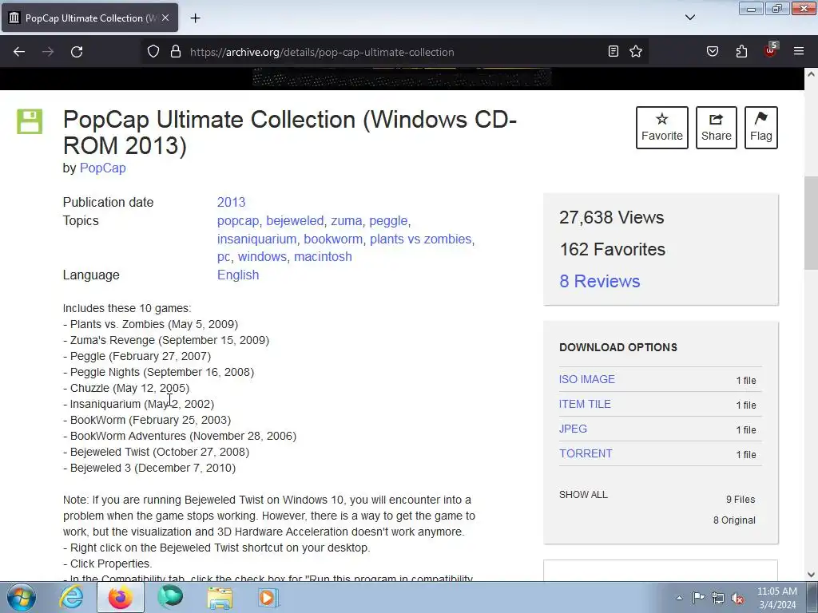Open Windows Explorer folder from taskbar

point(220,597)
